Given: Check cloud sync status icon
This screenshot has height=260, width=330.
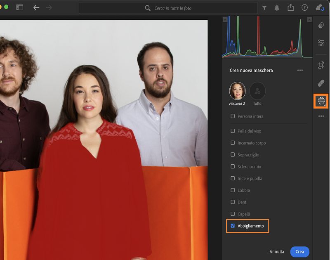Looking at the screenshot, I should coord(320,8).
